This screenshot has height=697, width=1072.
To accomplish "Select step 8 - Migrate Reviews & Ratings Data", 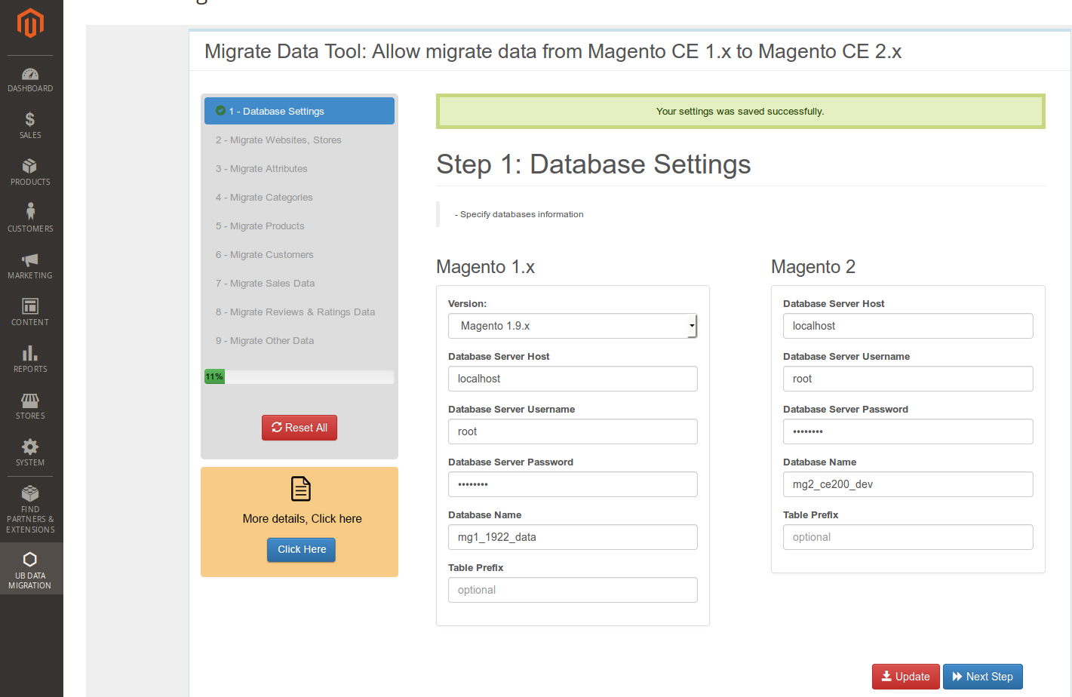I will [299, 312].
